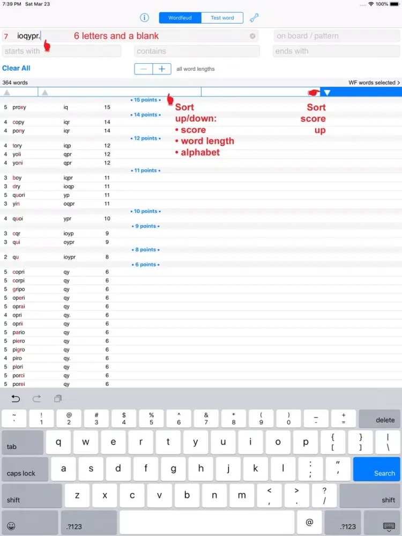The height and width of the screenshot is (536, 402).
Task: Open settings with the wrench icon
Action: coord(254,18)
